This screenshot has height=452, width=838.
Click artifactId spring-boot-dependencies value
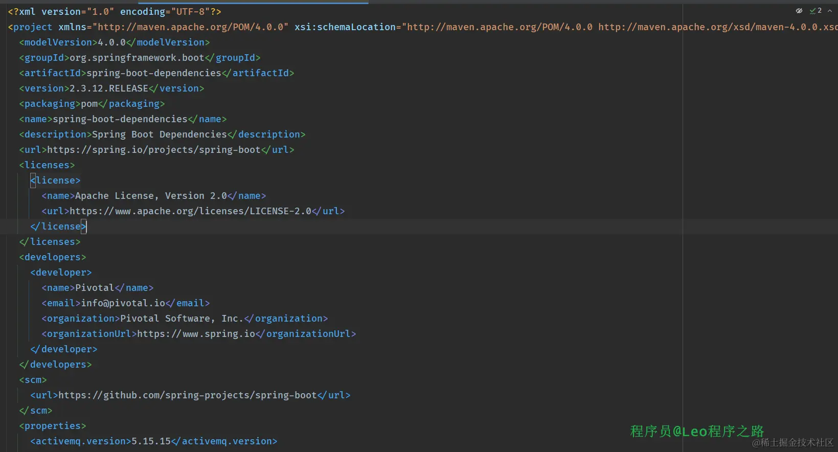click(154, 73)
